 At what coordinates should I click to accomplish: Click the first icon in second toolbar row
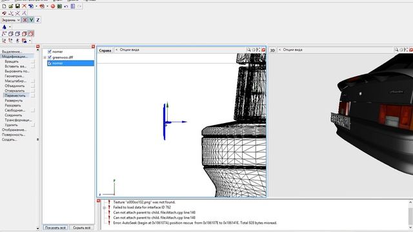(x=4, y=13)
